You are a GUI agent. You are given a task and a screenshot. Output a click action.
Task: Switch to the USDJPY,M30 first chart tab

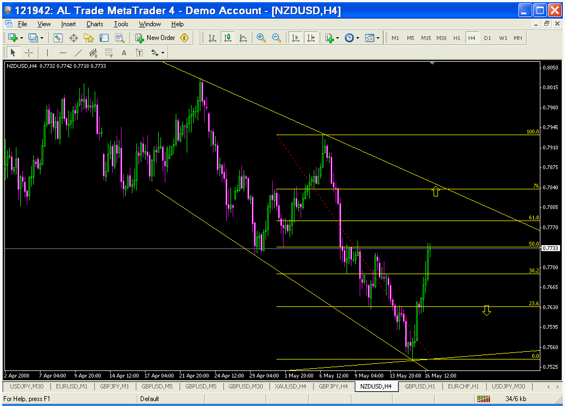tap(27, 386)
